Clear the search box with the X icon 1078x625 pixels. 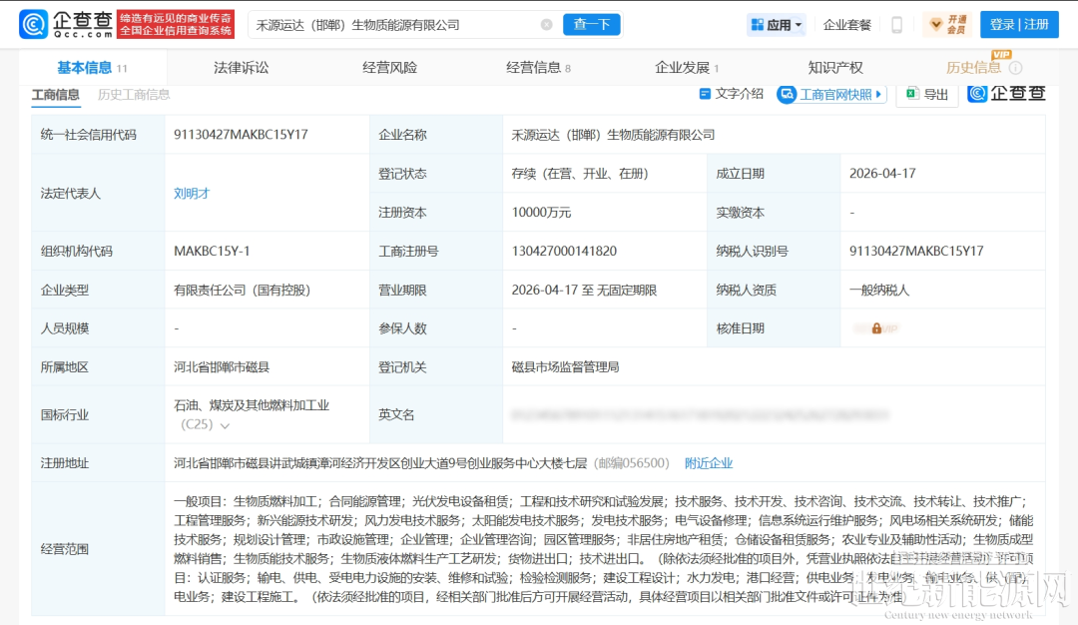click(x=547, y=25)
